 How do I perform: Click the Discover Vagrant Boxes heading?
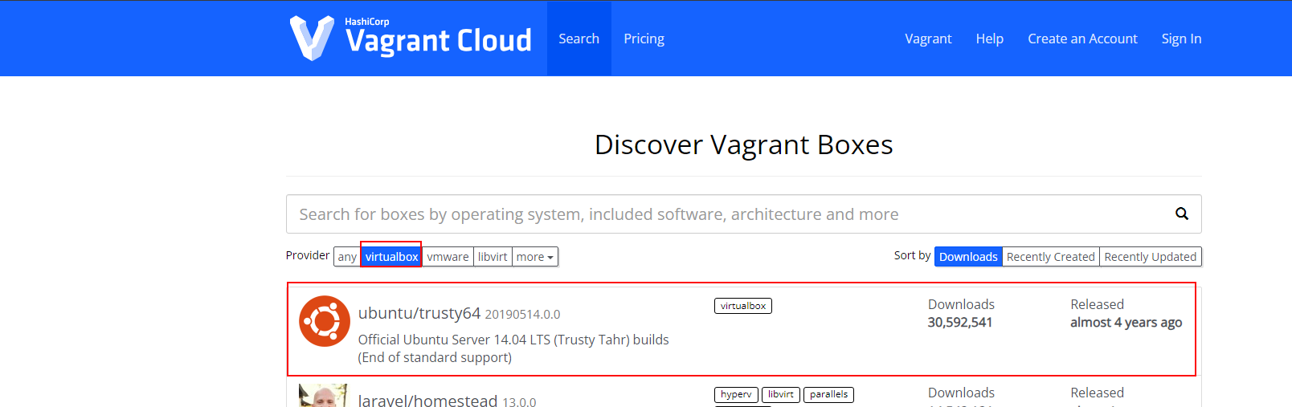744,144
